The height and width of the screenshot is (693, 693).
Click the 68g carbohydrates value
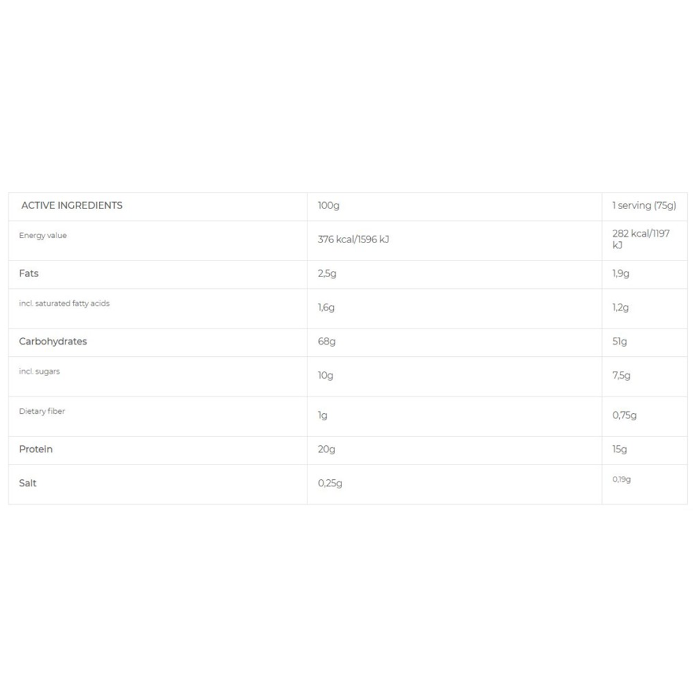click(327, 342)
